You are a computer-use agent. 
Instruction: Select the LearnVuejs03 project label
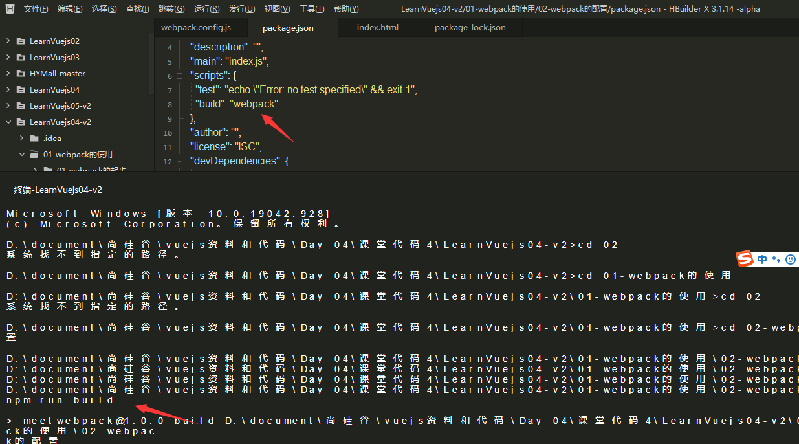pos(54,57)
